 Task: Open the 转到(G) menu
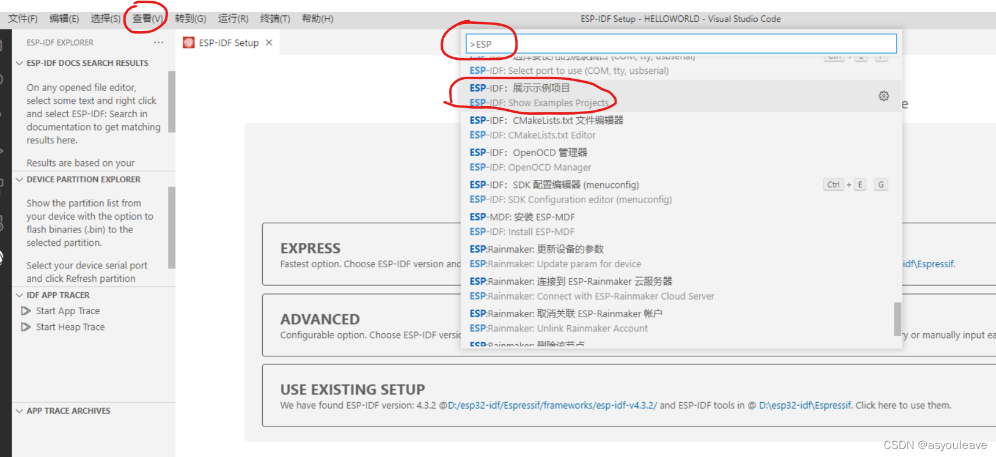[x=191, y=19]
